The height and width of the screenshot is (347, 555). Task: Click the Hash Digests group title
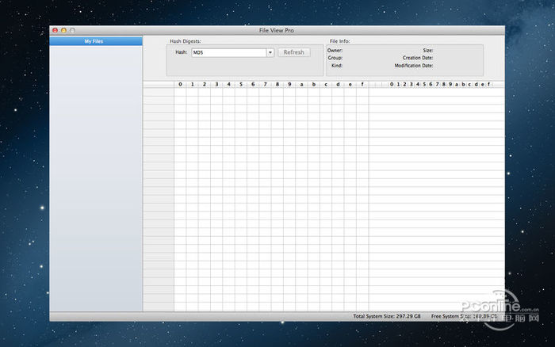(185, 41)
